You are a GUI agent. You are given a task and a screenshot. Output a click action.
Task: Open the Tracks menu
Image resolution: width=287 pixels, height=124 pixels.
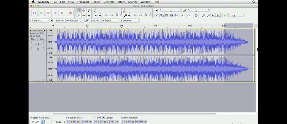96,2
